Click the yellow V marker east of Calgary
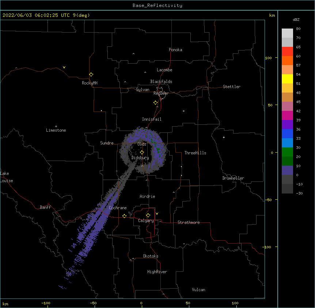The width and height of the screenshot is (315, 308). point(157,214)
